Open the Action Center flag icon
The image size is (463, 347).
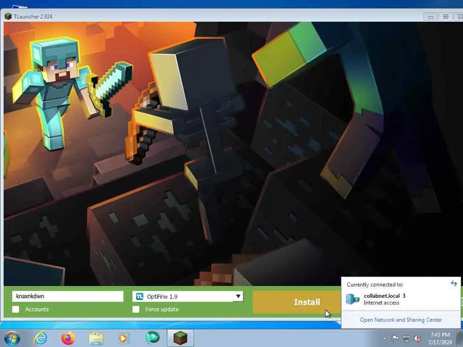tap(395, 338)
